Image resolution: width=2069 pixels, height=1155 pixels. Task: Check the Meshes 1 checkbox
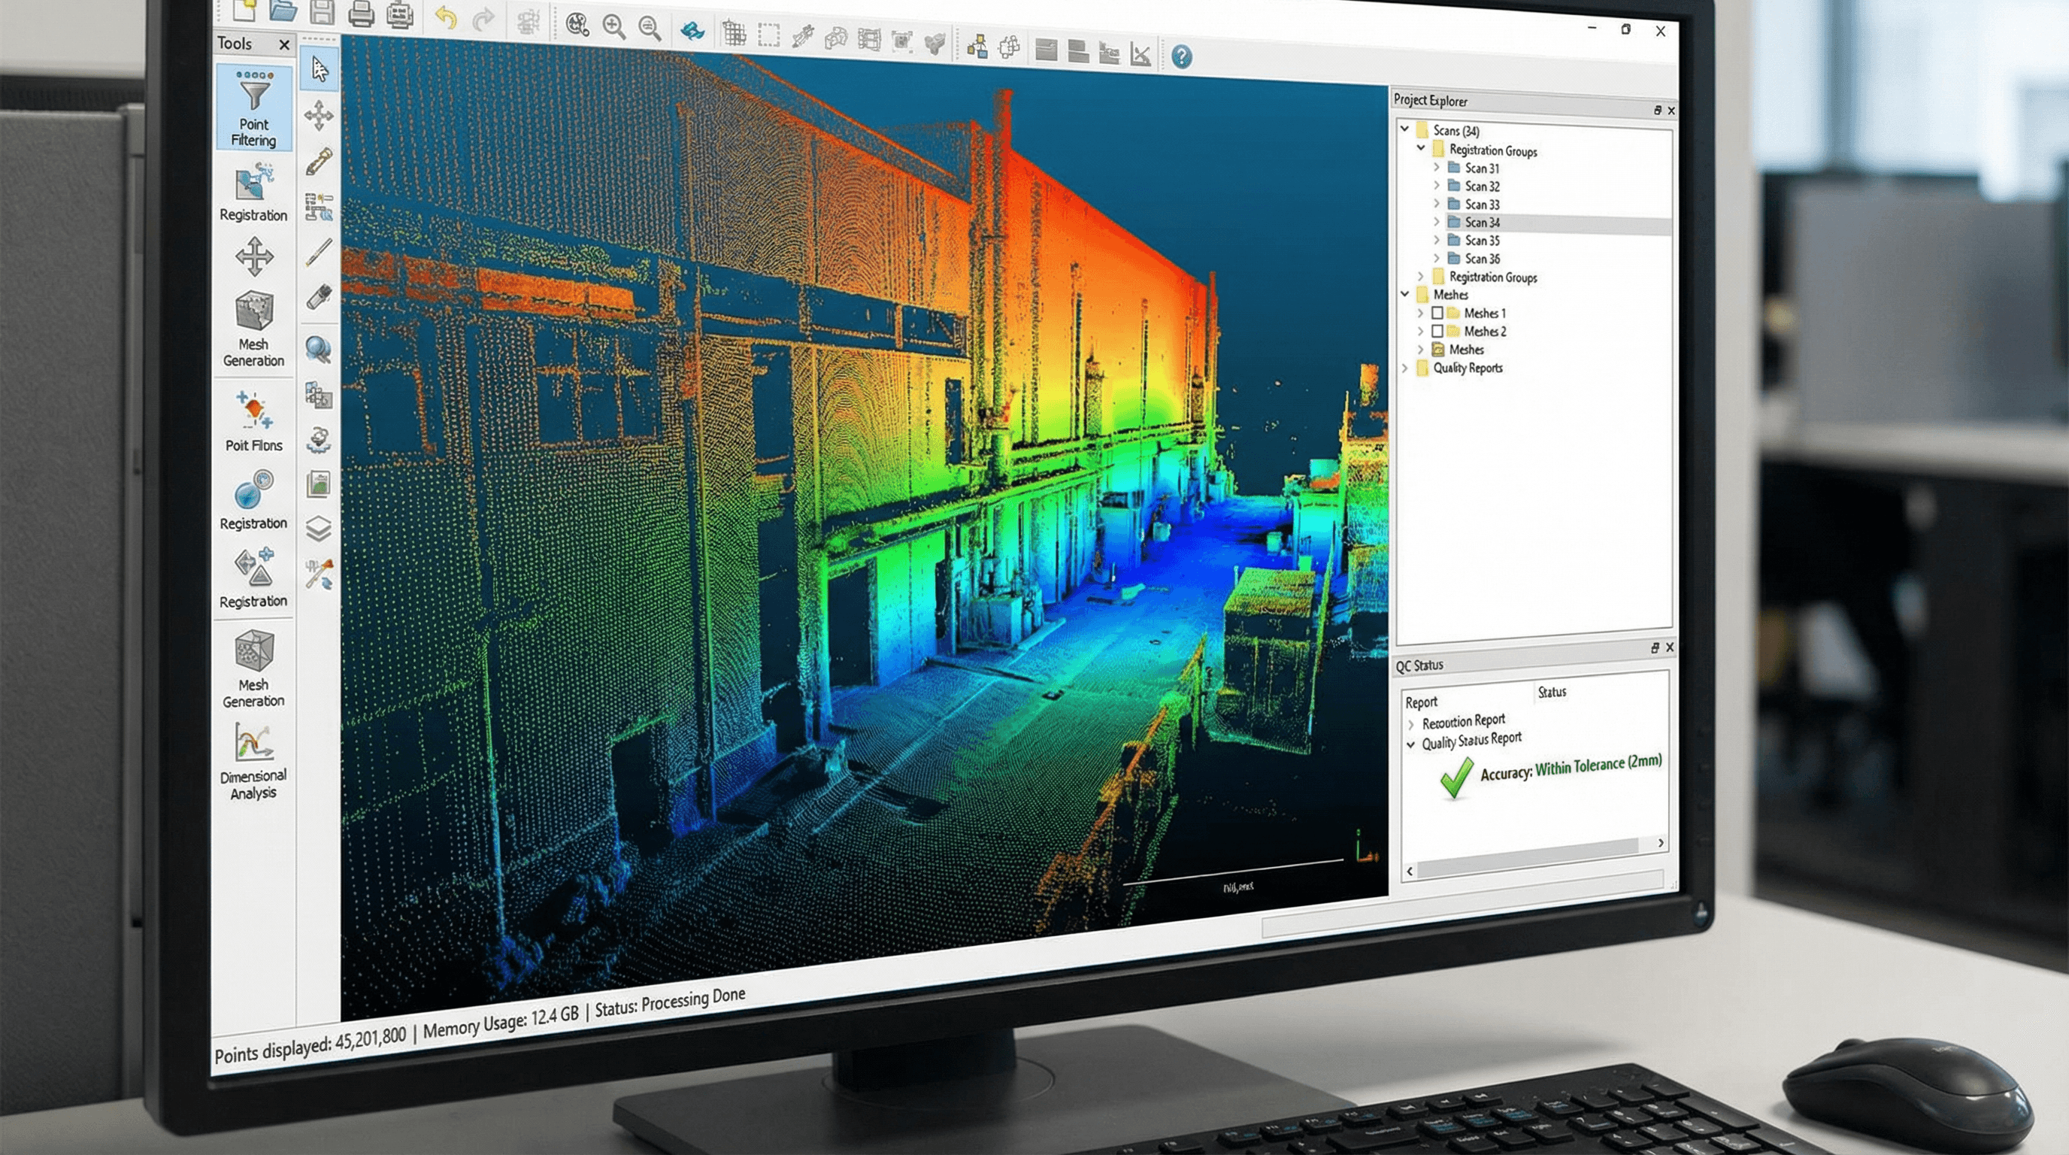pos(1437,313)
